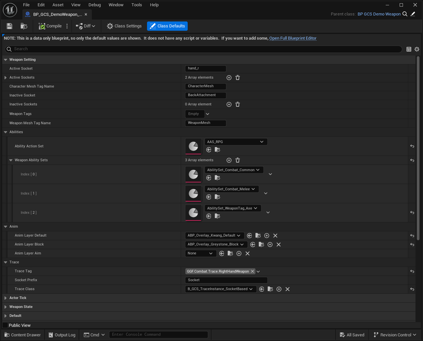Save the blueprint with the floppy disk icon
423x341 pixels.
9,26
